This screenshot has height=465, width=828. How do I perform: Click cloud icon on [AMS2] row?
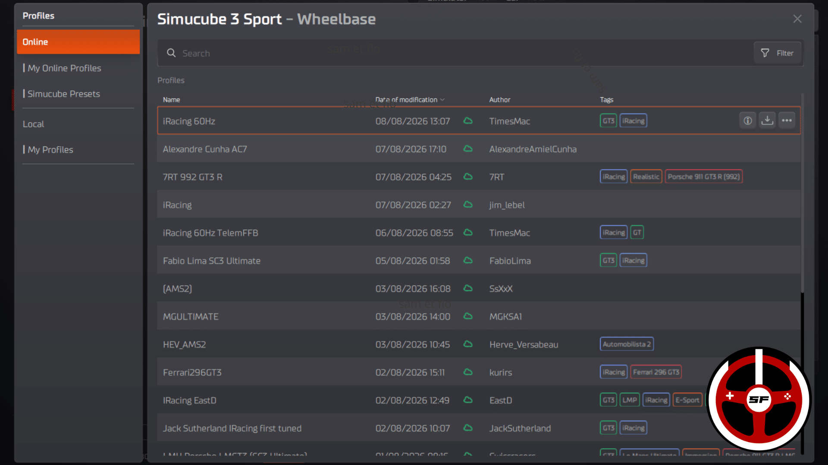click(x=468, y=288)
